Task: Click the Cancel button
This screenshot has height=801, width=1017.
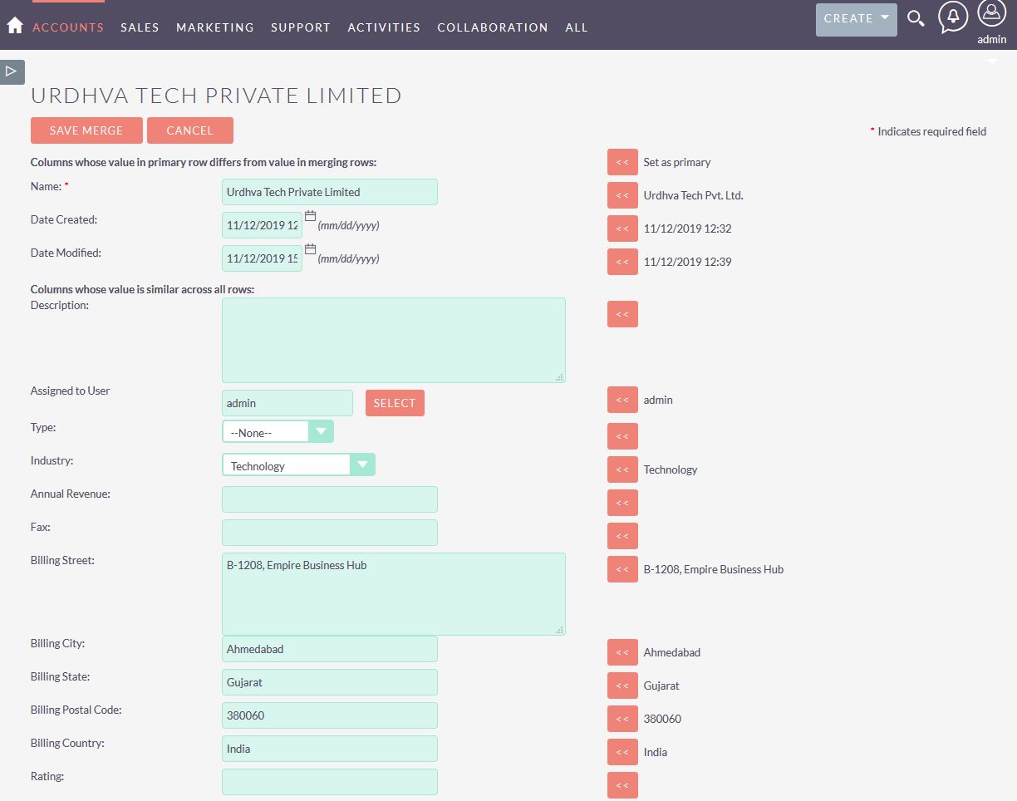Action: [190, 130]
